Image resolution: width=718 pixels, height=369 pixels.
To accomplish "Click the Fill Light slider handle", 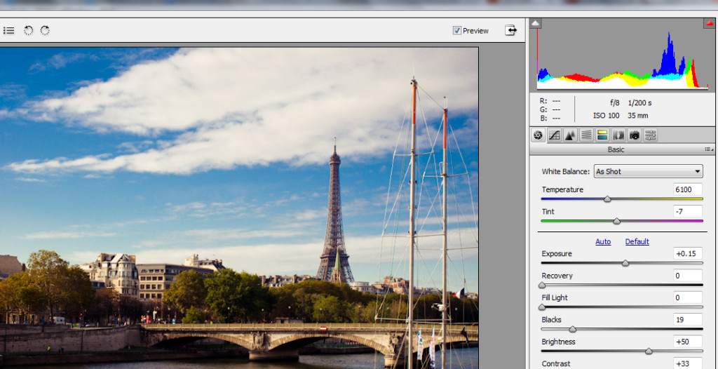I will click(x=542, y=307).
